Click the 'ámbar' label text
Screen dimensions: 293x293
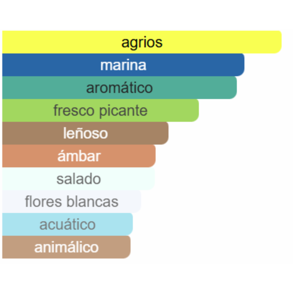(79, 156)
